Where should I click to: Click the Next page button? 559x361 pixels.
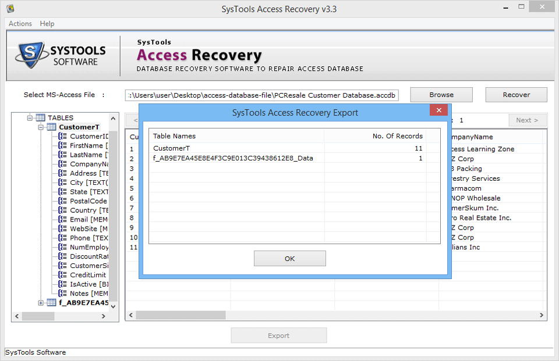click(x=527, y=120)
